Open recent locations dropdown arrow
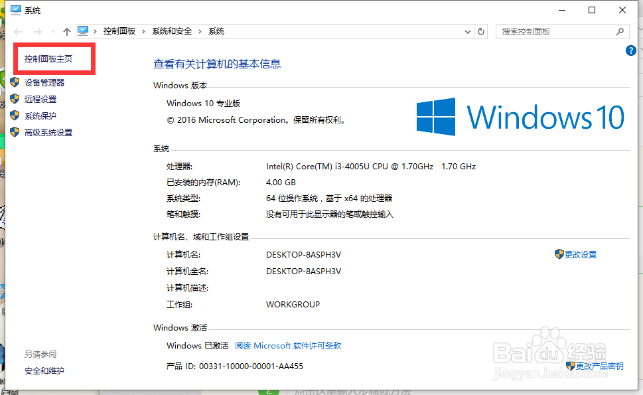 click(53, 32)
